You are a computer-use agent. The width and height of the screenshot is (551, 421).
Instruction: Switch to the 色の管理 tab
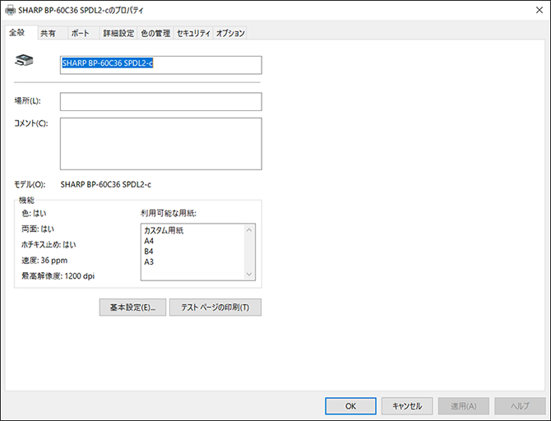tap(155, 34)
